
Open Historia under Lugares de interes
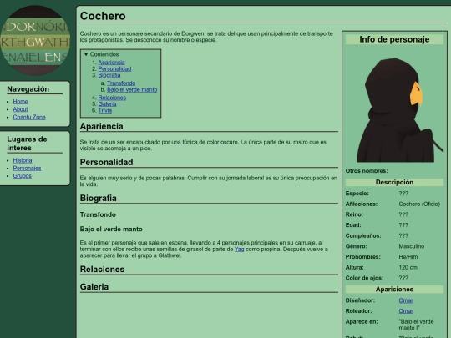click(23, 160)
